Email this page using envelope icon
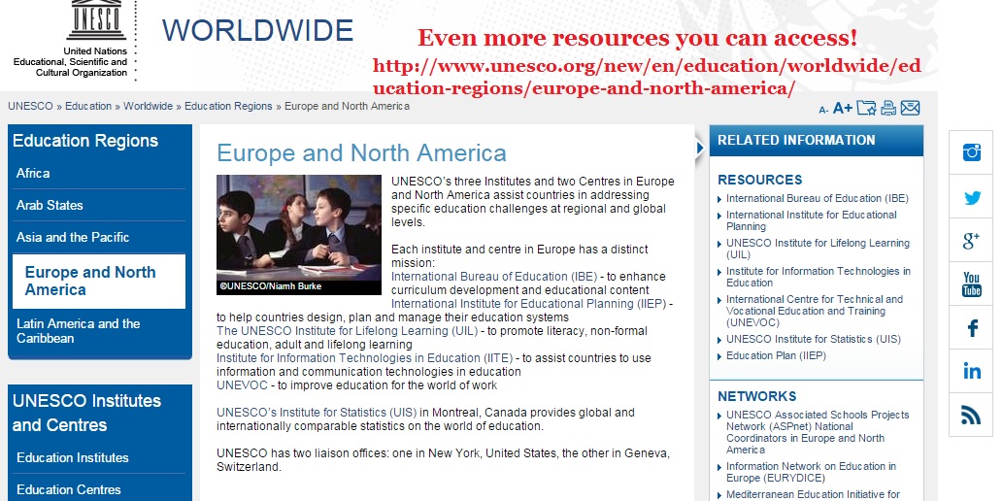This screenshot has height=501, width=1003. click(910, 108)
